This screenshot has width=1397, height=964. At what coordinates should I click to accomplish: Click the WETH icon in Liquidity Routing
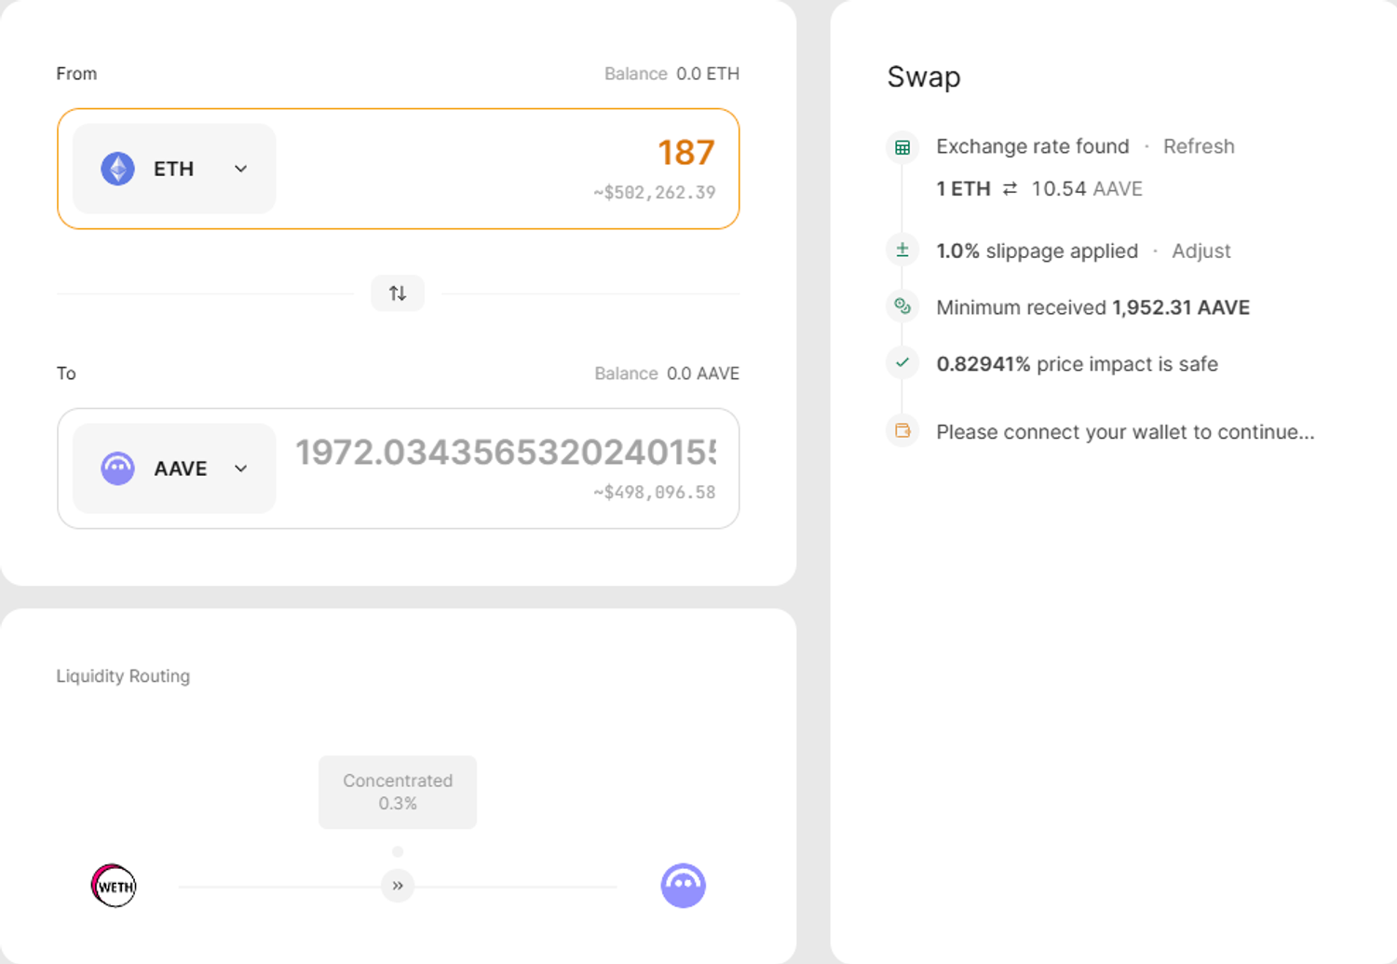pyautogui.click(x=114, y=886)
